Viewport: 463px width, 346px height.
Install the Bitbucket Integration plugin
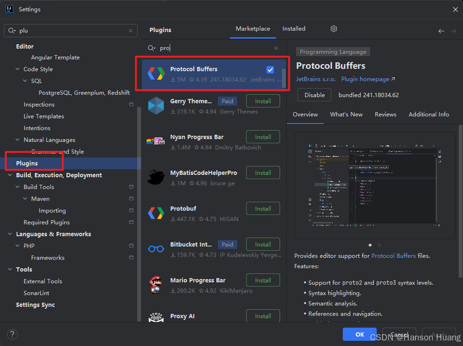(x=263, y=245)
